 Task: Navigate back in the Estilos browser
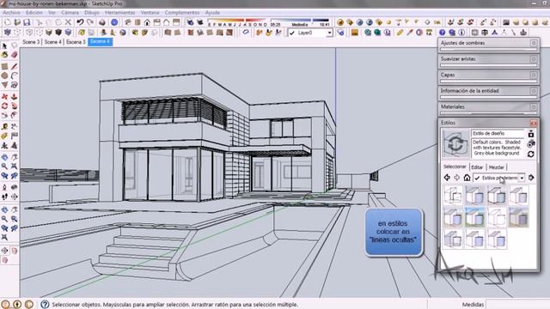447,178
